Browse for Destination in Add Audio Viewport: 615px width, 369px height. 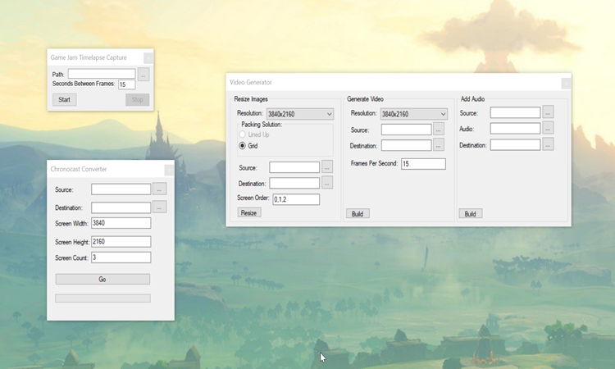(548, 144)
